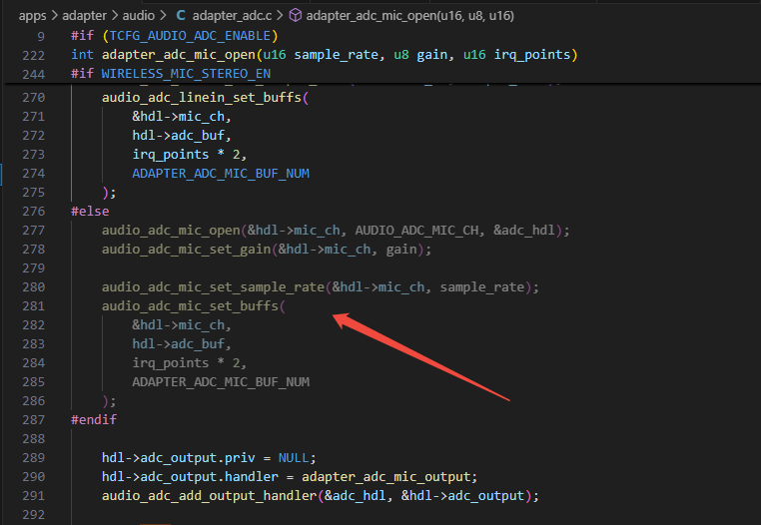This screenshot has height=525, width=761.
Task: Click line number 270 in gutter
Action: point(34,98)
